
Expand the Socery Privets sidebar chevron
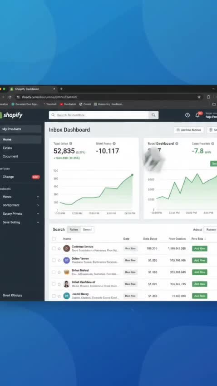(x=38, y=214)
